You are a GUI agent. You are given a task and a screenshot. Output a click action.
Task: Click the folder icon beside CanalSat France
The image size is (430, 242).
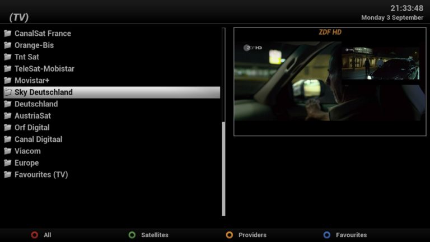pos(8,34)
